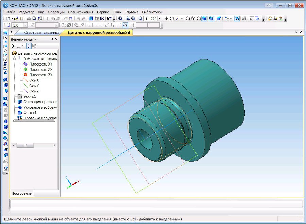Open Print Preview with the magnifier page icon
The image size is (306, 224).
point(34,19)
